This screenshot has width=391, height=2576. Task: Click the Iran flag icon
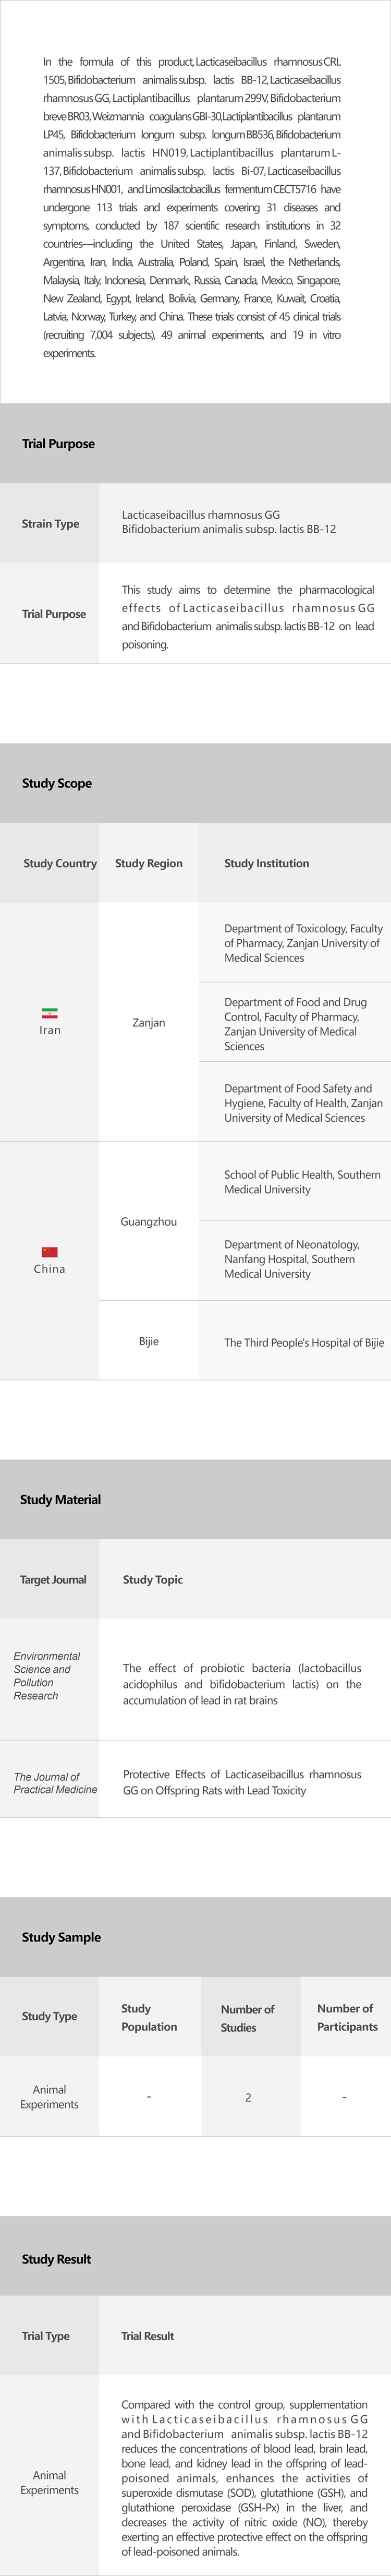[x=49, y=1013]
